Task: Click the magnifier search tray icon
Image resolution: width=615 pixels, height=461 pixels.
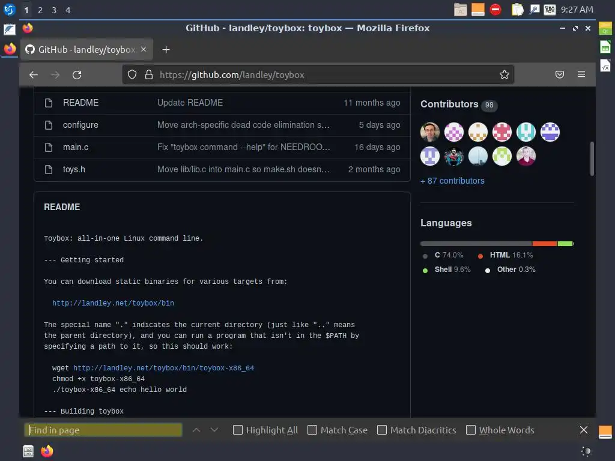Action: (534, 10)
